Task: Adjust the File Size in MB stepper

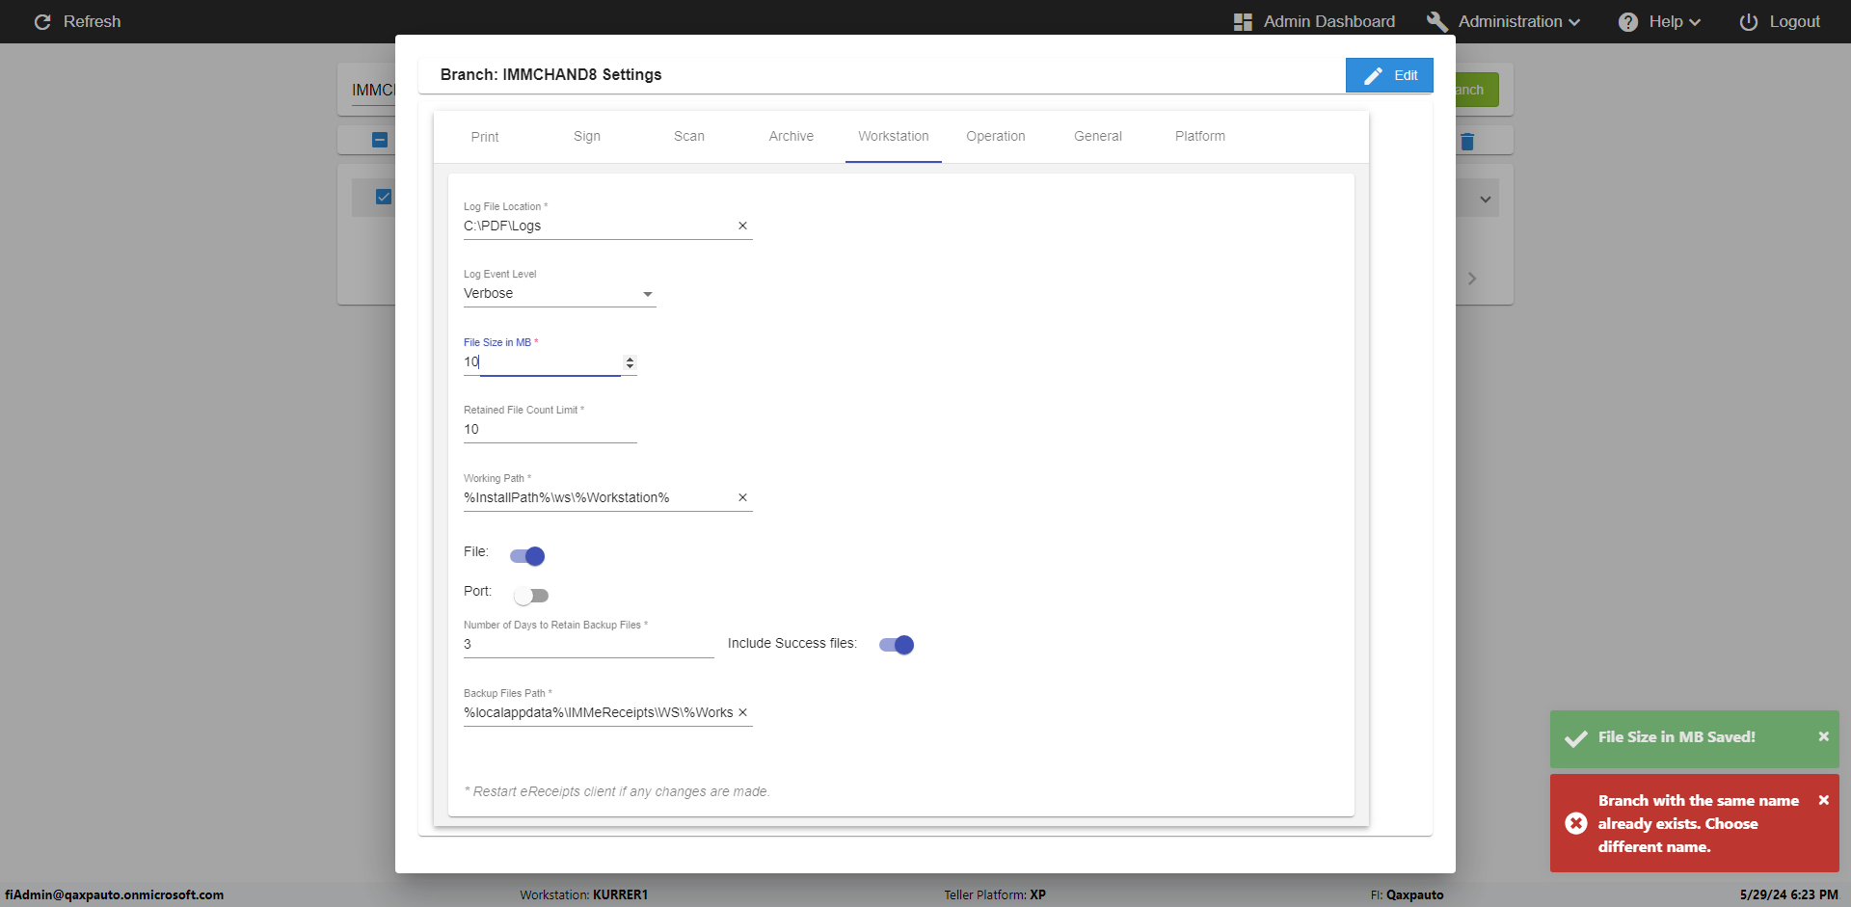Action: coord(630,362)
